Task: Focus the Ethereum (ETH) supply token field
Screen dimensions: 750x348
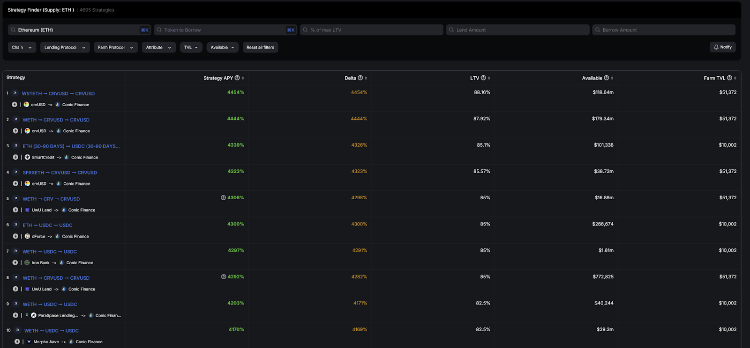Action: [x=80, y=30]
